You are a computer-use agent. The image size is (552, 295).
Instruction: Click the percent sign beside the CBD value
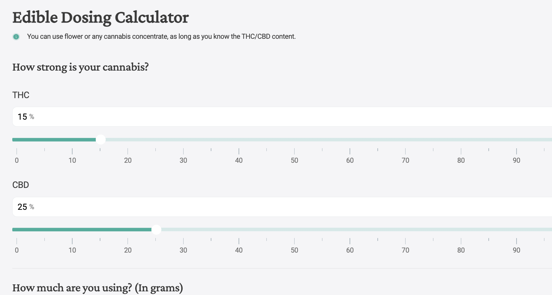[32, 207]
